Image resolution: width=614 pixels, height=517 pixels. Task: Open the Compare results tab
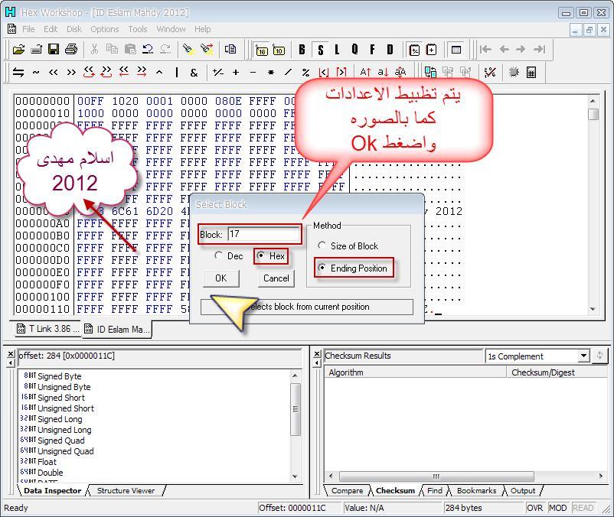point(347,490)
